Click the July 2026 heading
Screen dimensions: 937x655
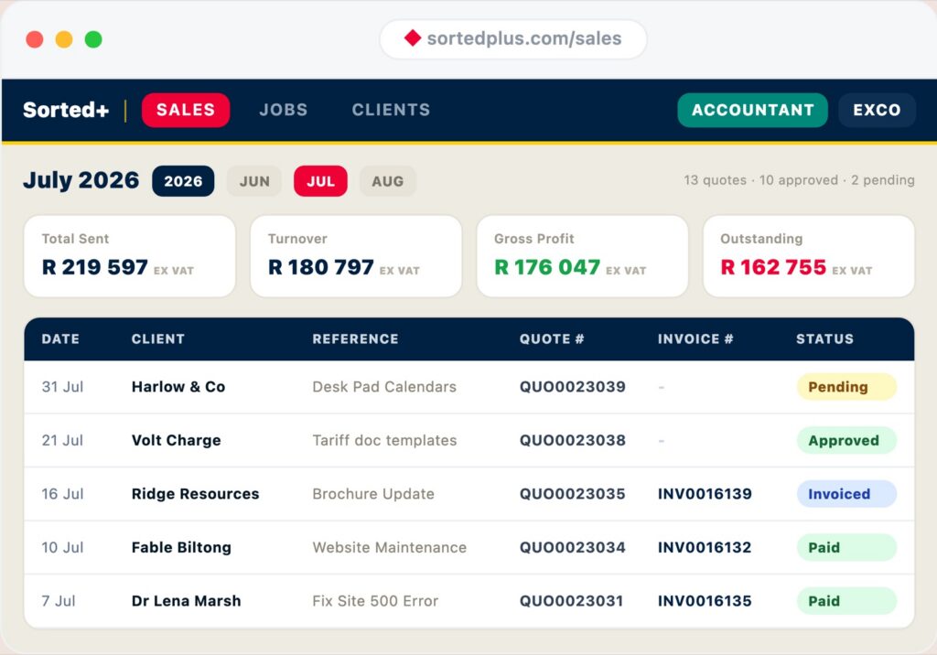81,180
